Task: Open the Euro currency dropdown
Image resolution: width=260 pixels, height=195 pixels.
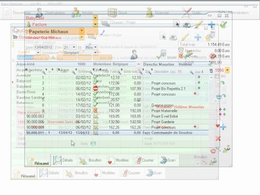Action: point(95,47)
